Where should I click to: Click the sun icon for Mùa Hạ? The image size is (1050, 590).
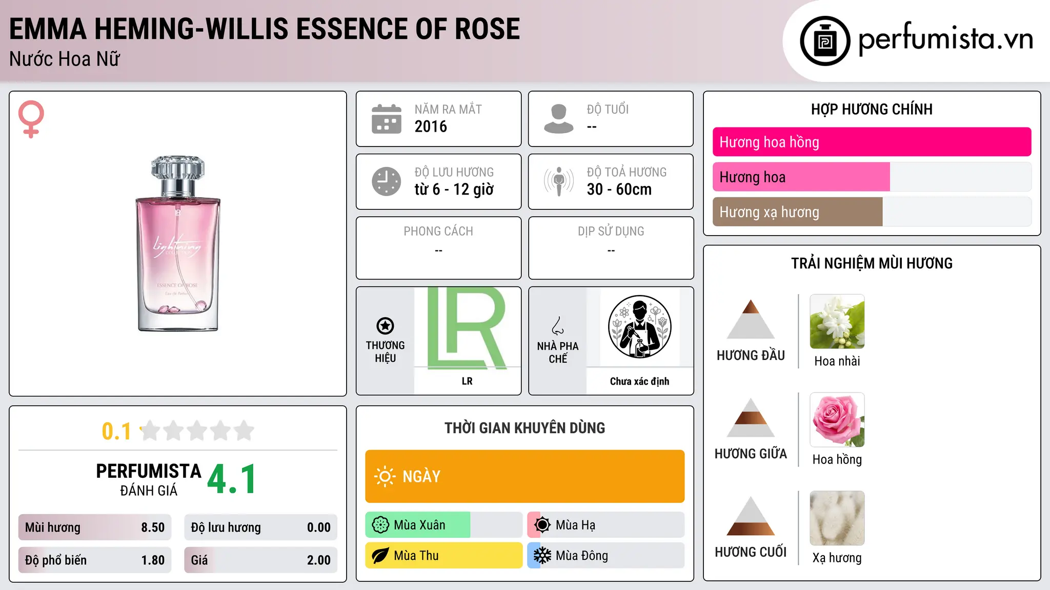click(542, 525)
